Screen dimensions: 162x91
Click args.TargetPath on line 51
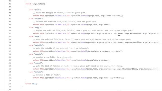[104, 33]
